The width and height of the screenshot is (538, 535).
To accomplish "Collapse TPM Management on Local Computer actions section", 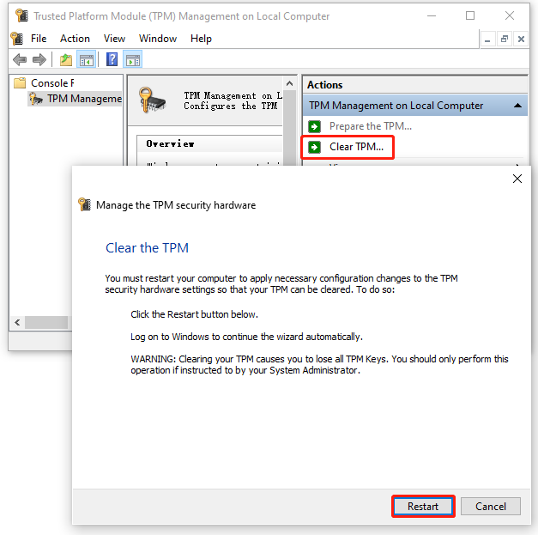I will click(517, 106).
